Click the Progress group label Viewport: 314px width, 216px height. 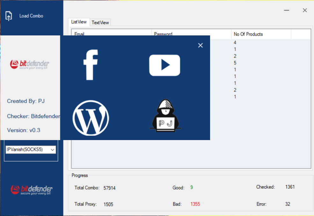80,175
